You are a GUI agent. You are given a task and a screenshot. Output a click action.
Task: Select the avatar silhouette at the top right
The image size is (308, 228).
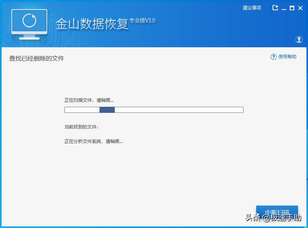(299, 39)
